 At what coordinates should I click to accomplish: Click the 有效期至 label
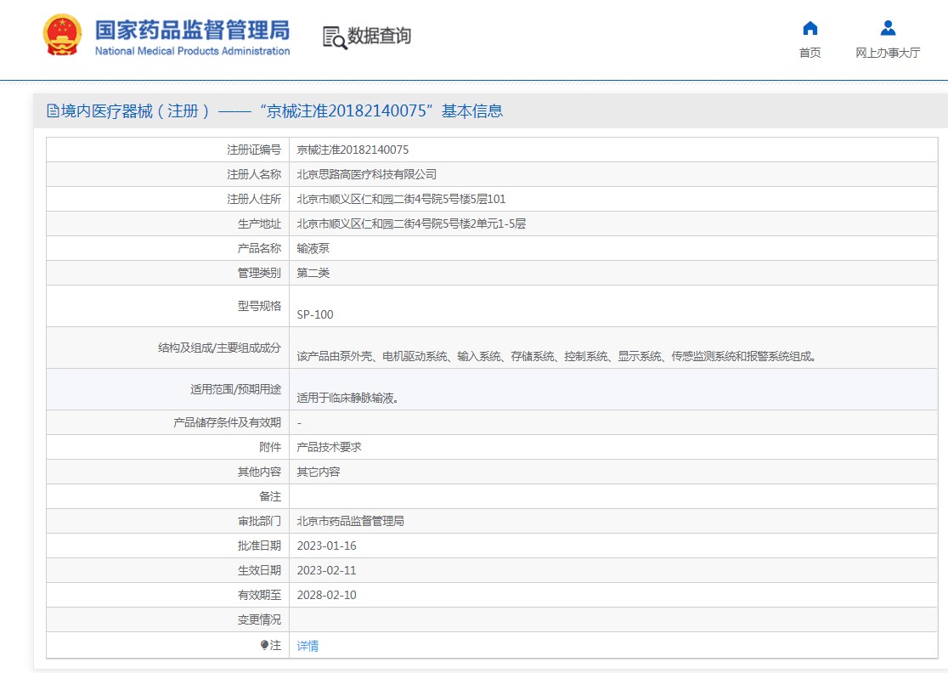[x=259, y=595]
